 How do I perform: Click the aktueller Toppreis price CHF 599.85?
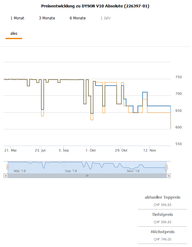point(163,204)
